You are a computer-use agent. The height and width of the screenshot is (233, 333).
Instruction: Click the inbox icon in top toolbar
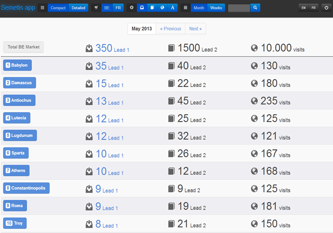142,8
